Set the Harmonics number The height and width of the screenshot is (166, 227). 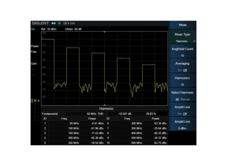[182, 80]
